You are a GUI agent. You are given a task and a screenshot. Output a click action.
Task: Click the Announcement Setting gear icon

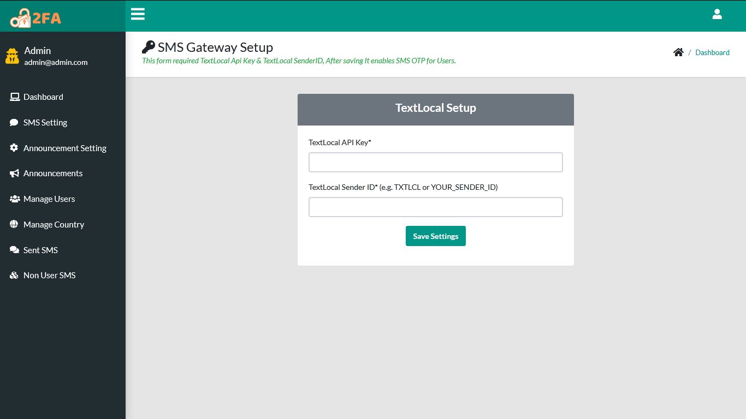pos(14,148)
